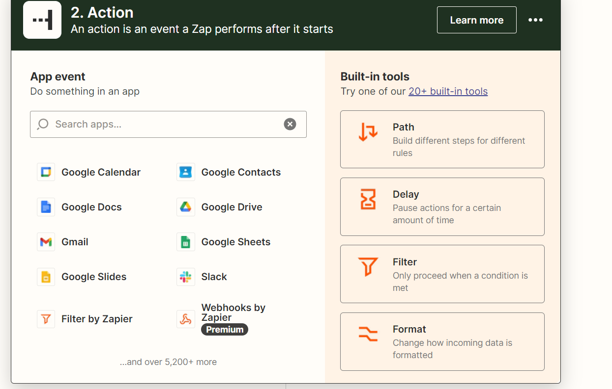Viewport: 612px width, 389px height.
Task: Clear the search field with the X button
Action: tap(290, 124)
